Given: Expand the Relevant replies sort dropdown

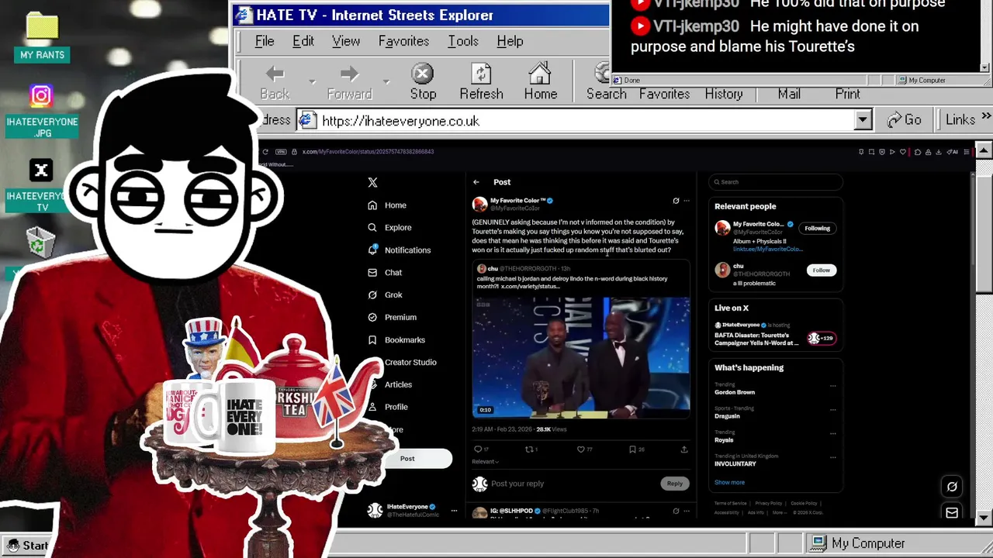Looking at the screenshot, I should click(x=485, y=462).
